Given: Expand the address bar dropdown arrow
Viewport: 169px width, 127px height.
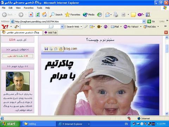Looking at the screenshot, I should [x=144, y=22].
